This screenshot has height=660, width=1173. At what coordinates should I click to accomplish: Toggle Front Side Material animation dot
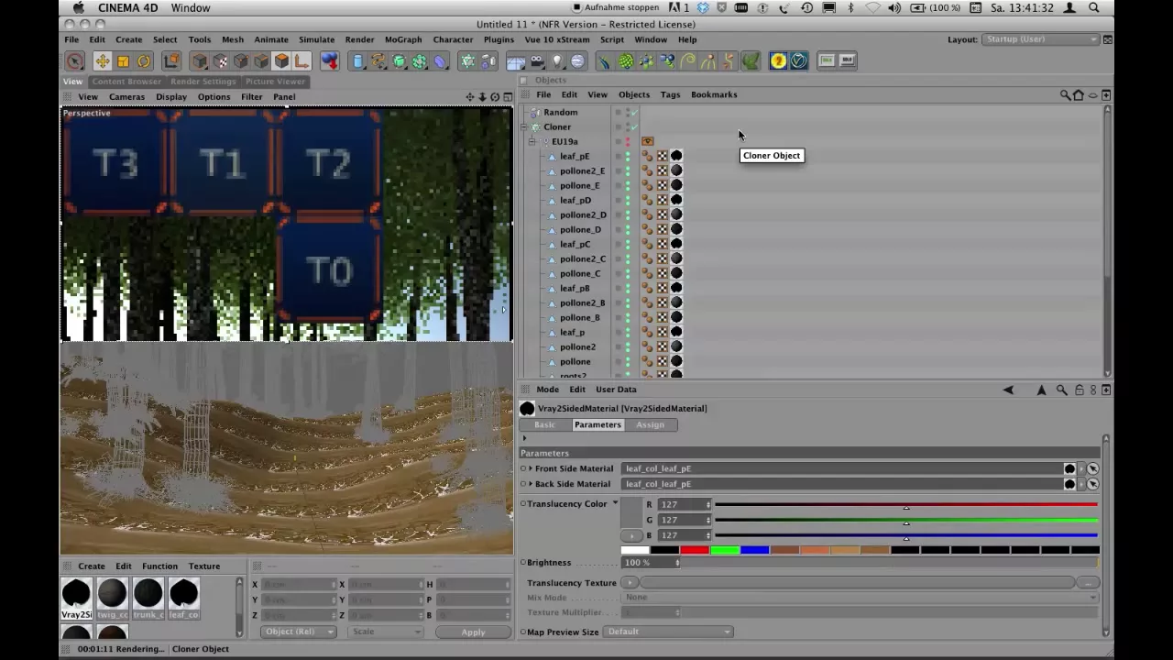coord(523,468)
